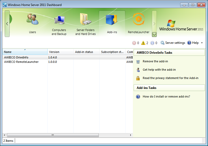The image size is (208, 146).
Task: Click the partially visible Com column header
Action: 129,52
